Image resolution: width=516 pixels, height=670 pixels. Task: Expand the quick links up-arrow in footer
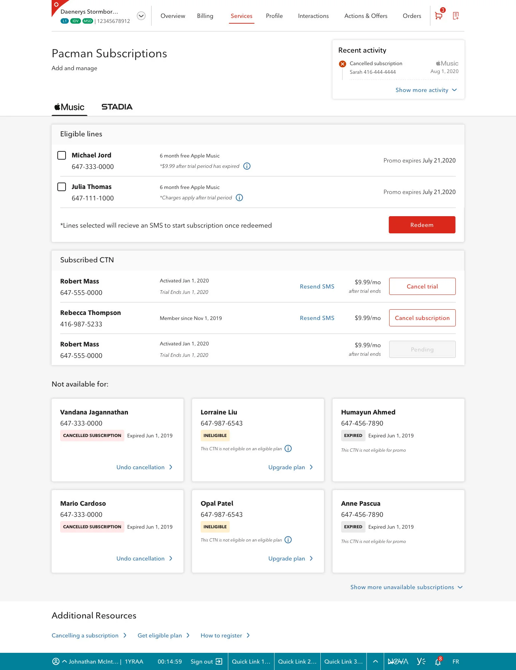pyautogui.click(x=375, y=661)
